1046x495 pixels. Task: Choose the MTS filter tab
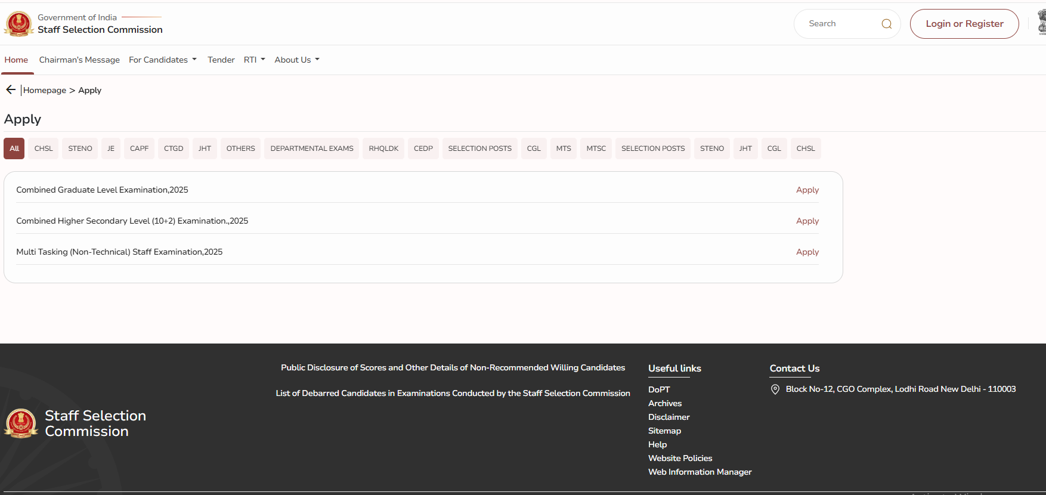[563, 148]
